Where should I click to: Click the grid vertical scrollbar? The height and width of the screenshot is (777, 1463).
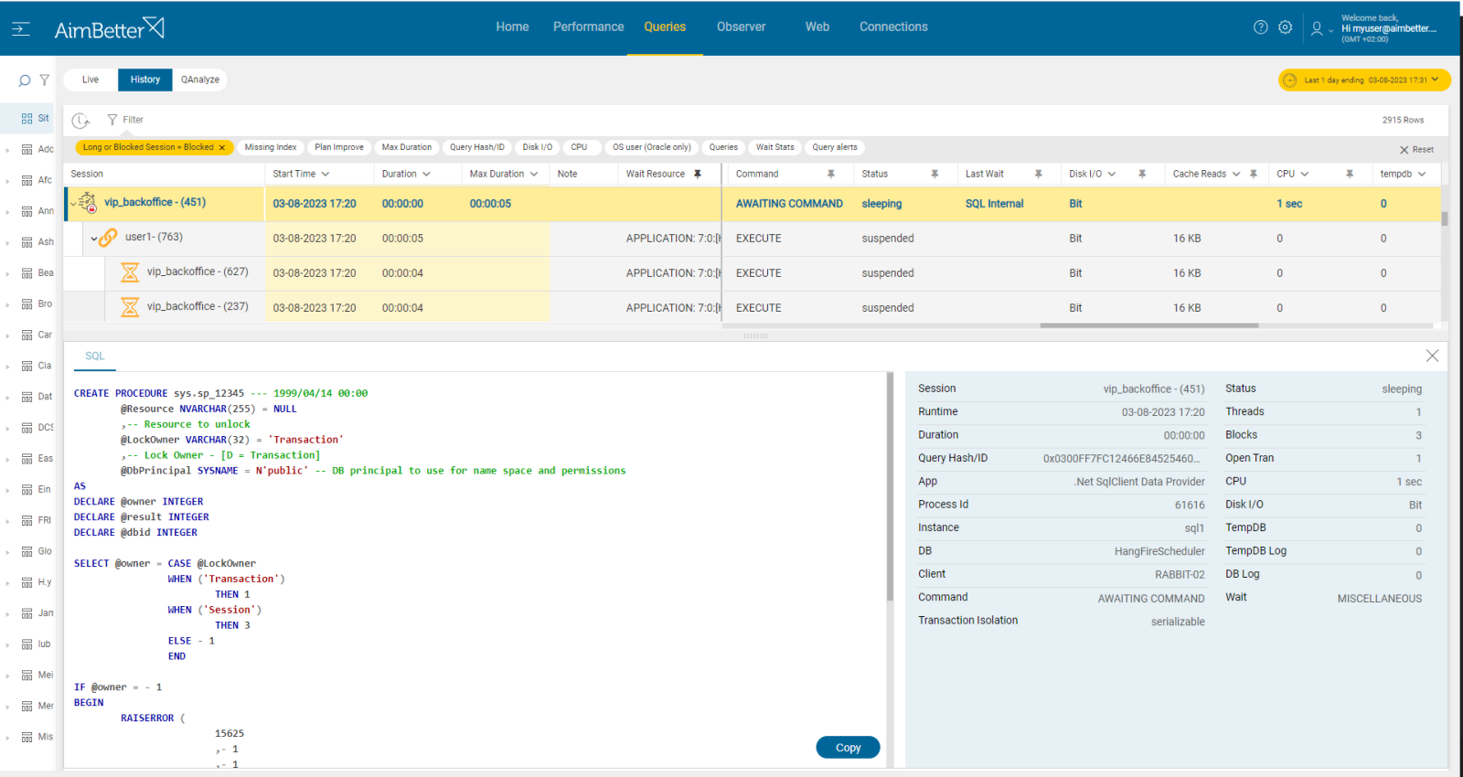(x=1445, y=219)
